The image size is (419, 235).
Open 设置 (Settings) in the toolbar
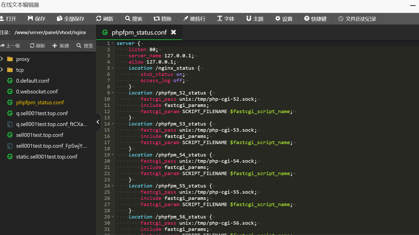(284, 19)
